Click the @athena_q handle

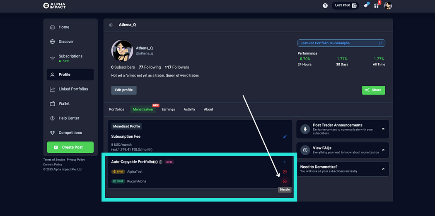(144, 53)
